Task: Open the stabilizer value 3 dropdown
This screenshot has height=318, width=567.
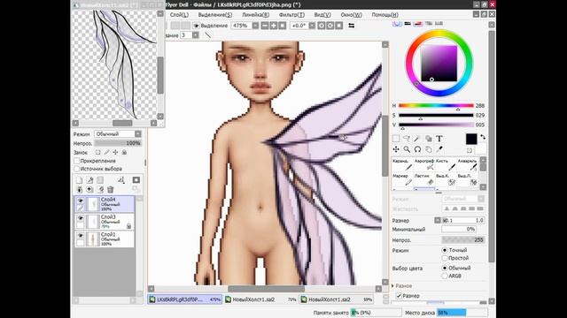Action: click(x=196, y=35)
